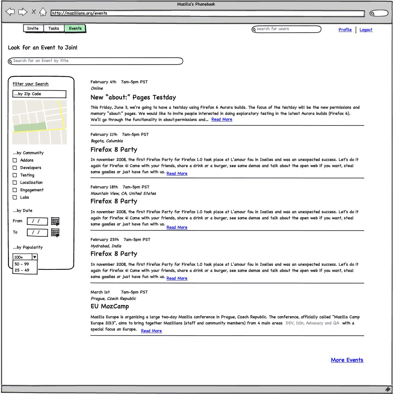Check the Labs checkbox
Screen dimensions: 393x394
[15, 197]
